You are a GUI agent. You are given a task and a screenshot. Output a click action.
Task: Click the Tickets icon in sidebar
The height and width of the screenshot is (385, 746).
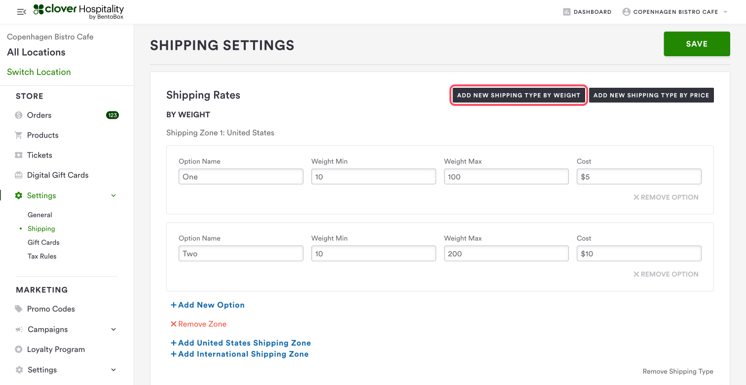click(x=19, y=155)
